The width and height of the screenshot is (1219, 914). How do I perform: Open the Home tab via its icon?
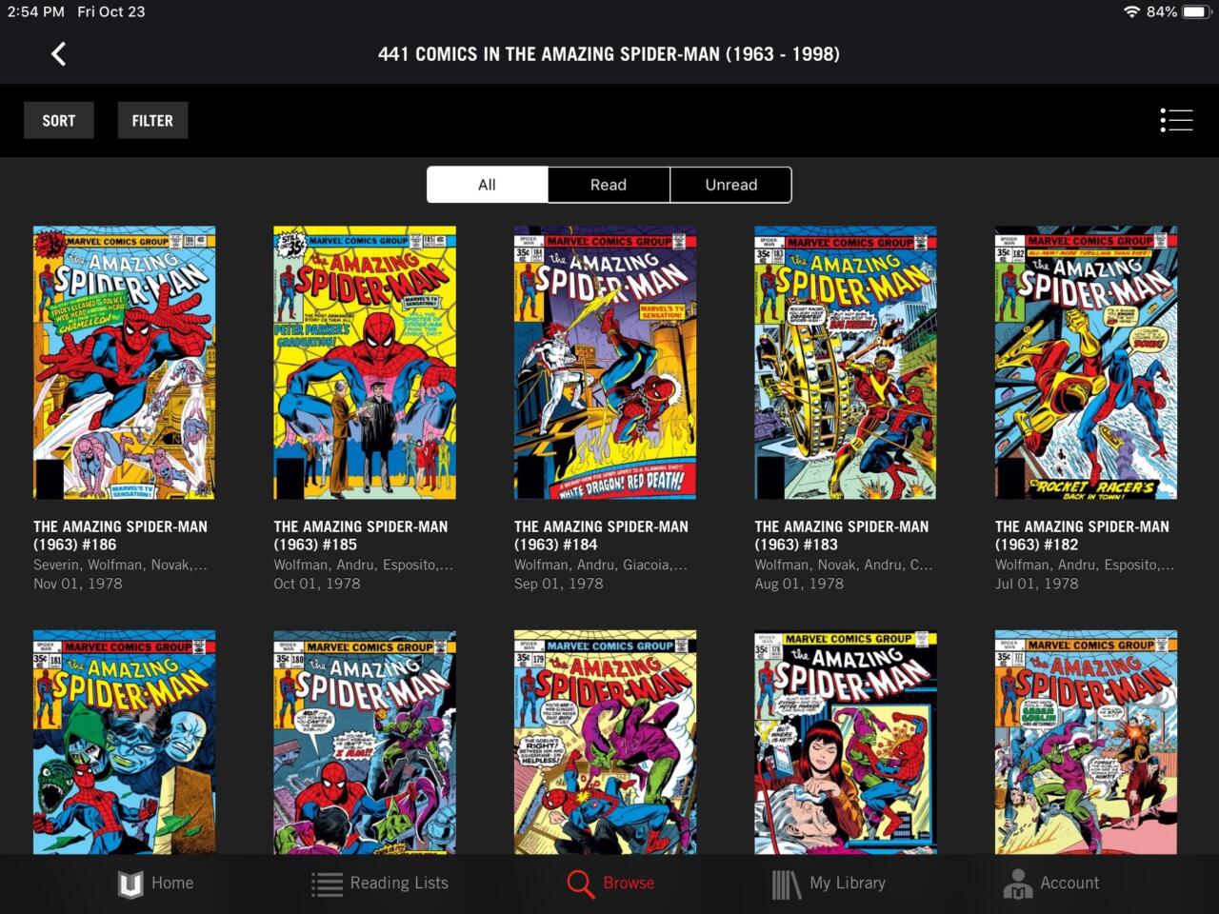point(130,883)
